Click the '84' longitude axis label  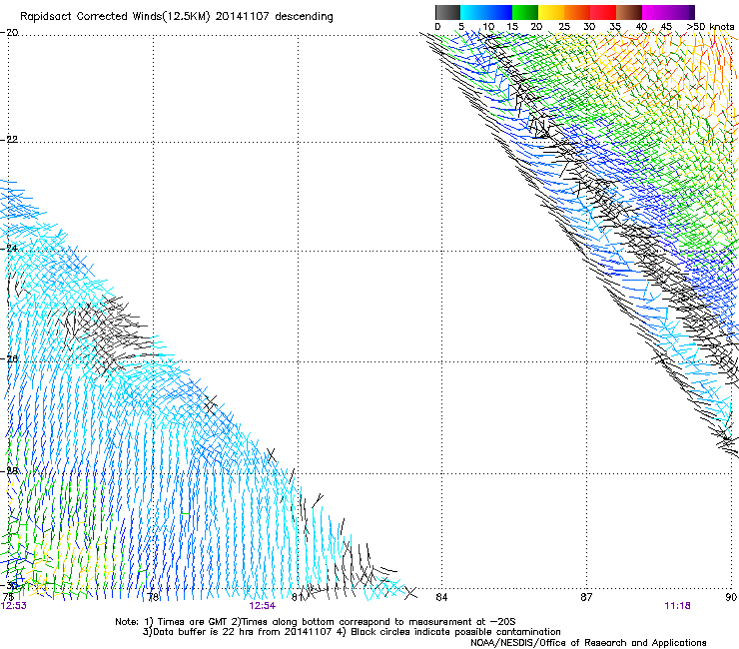(441, 597)
